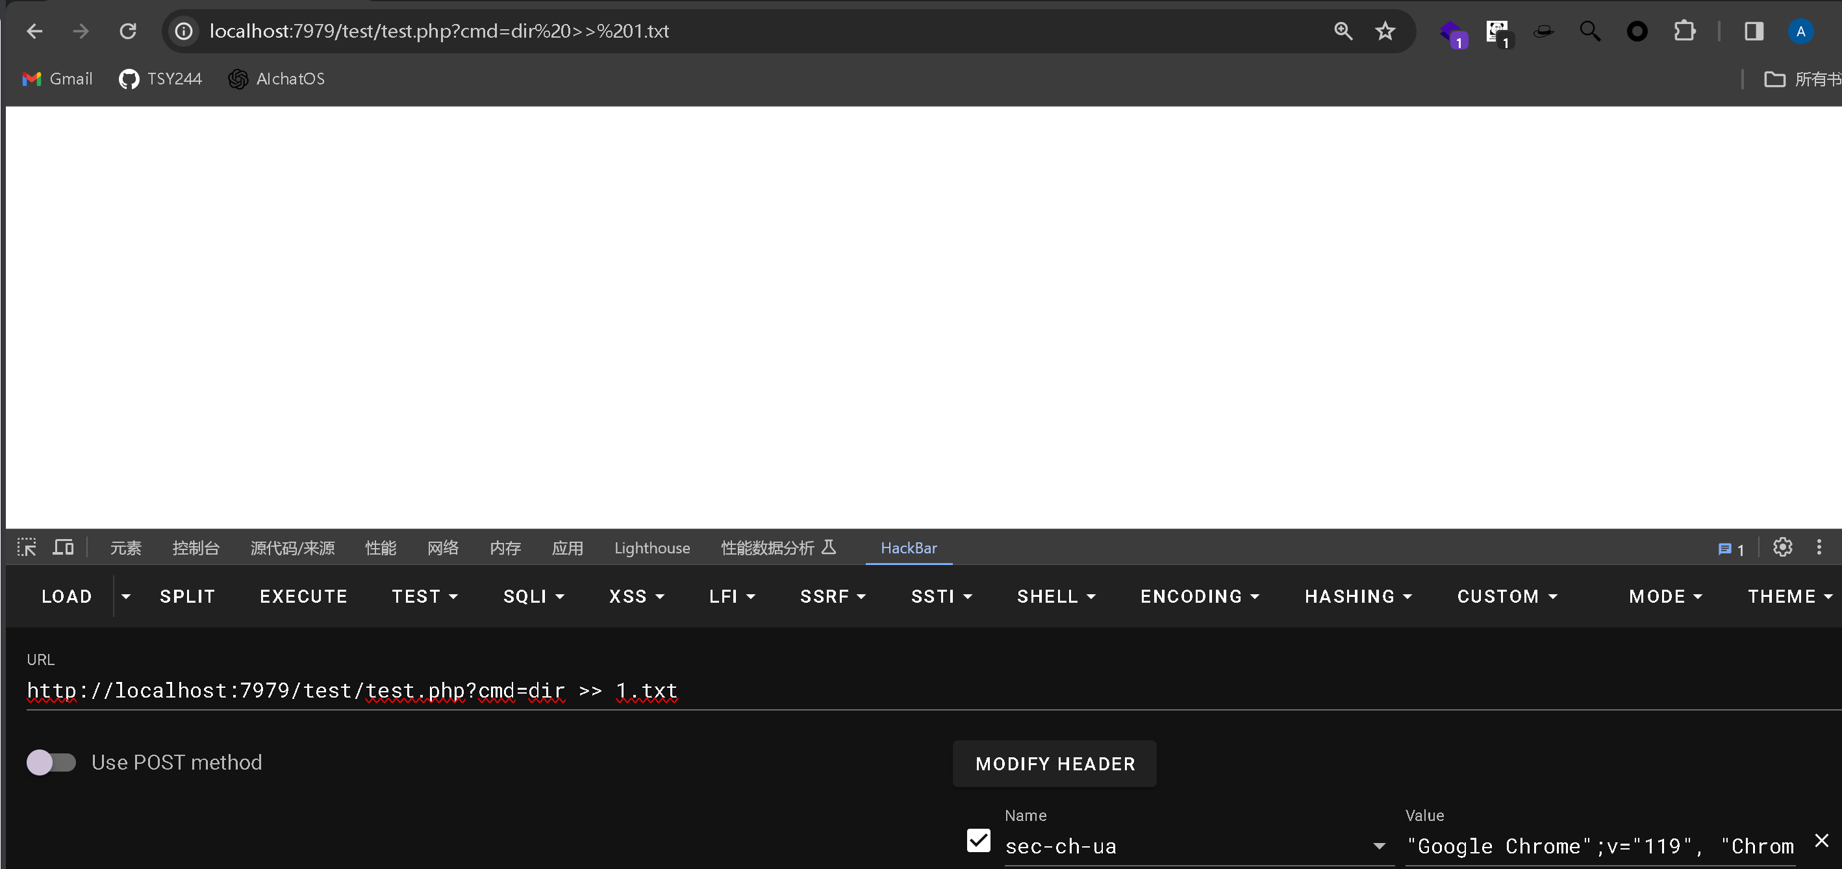Screen dimensions: 1842x869
Task: Open the LOAD split-button arrow
Action: [126, 596]
